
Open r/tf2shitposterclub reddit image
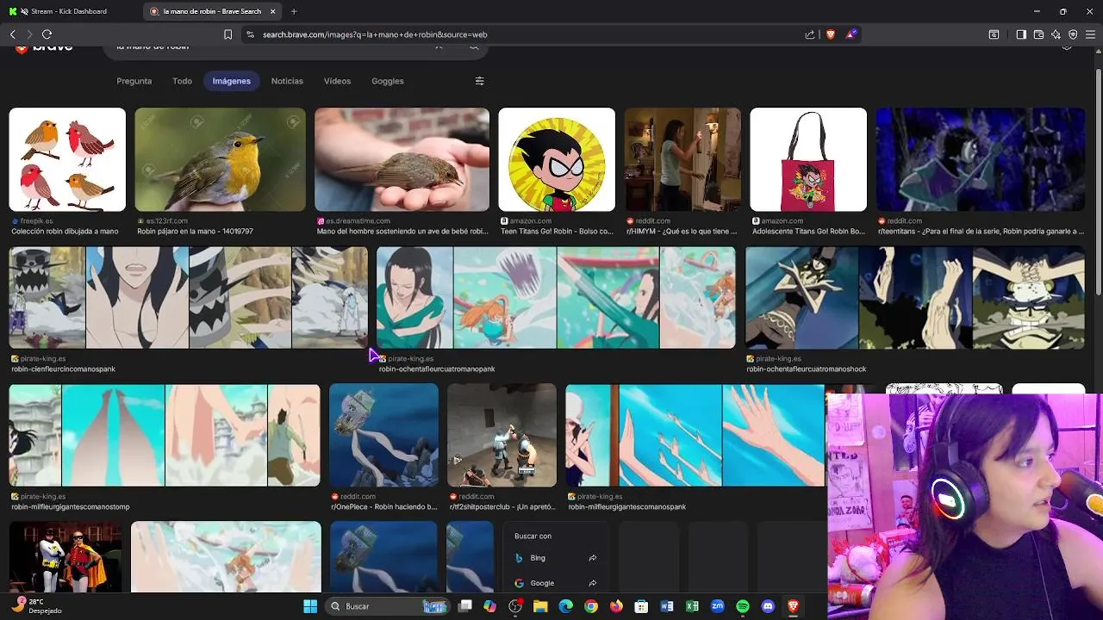point(502,435)
